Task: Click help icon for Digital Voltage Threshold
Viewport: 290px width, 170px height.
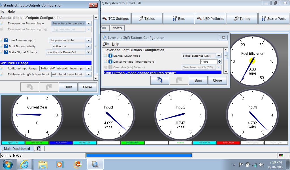Action: coord(110,61)
